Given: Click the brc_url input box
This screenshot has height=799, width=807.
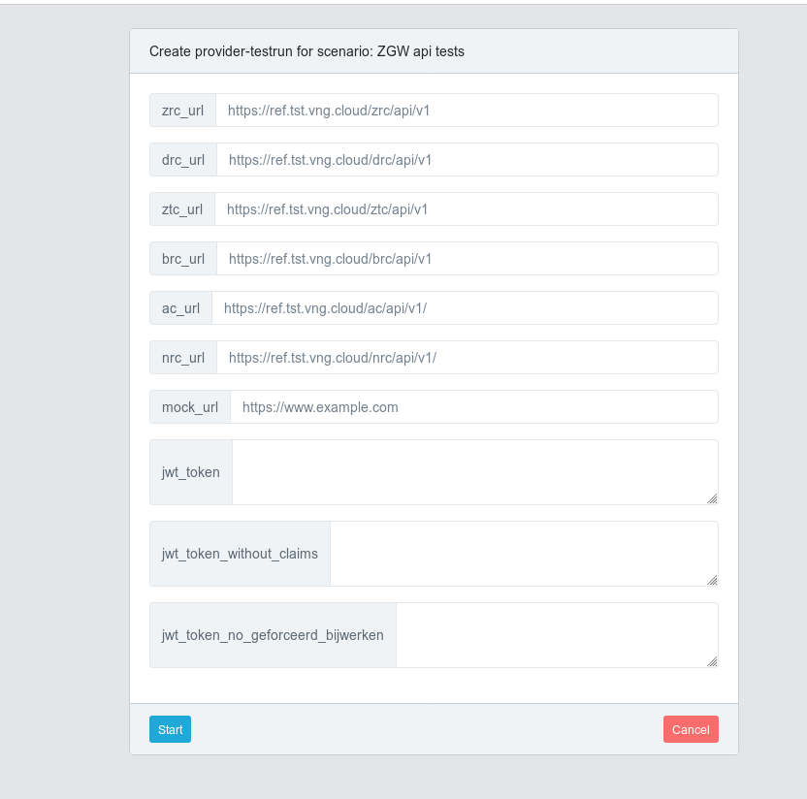Looking at the screenshot, I should click(x=466, y=258).
